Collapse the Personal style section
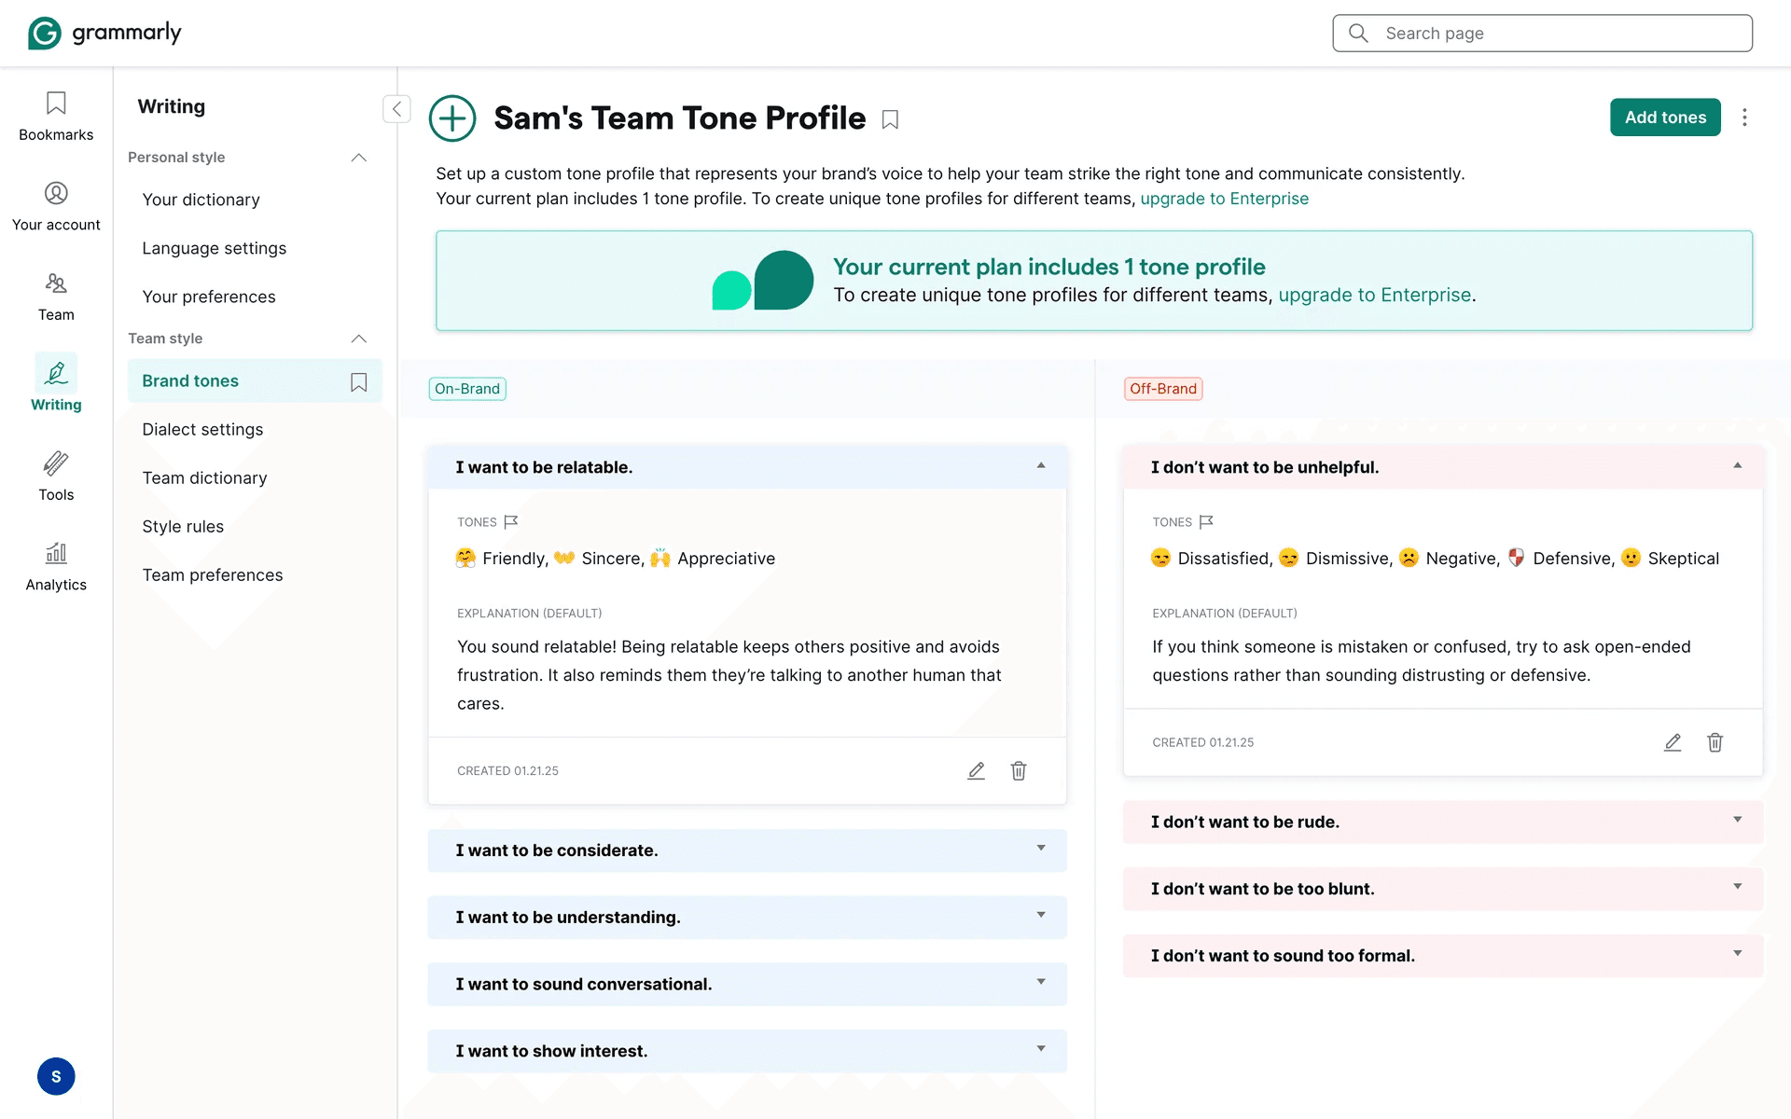Image resolution: width=1791 pixels, height=1119 pixels. [x=358, y=158]
